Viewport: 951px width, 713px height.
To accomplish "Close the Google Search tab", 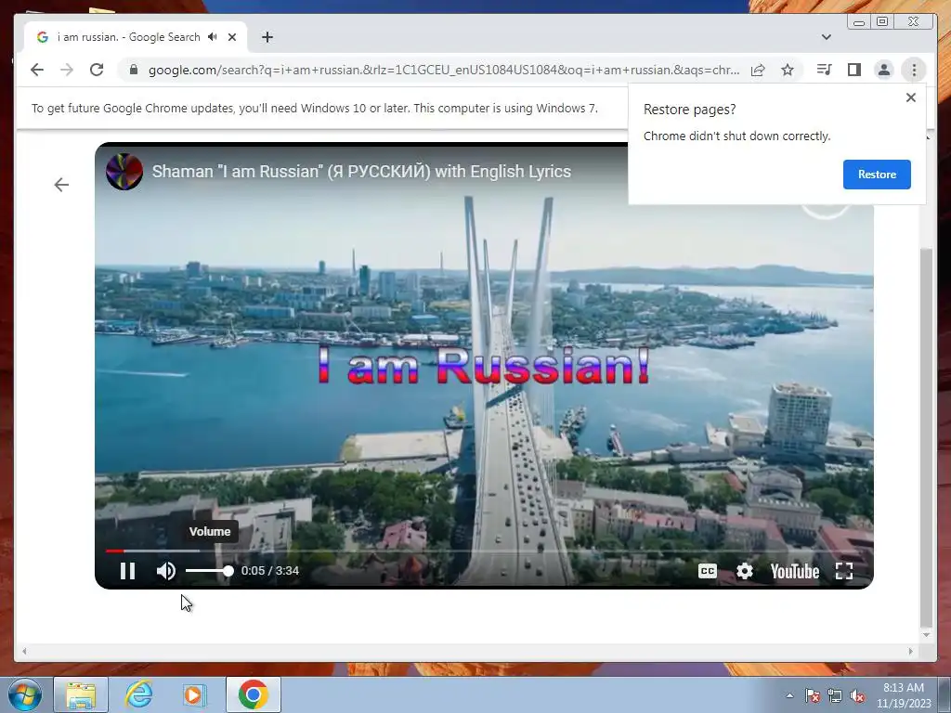I will click(231, 37).
